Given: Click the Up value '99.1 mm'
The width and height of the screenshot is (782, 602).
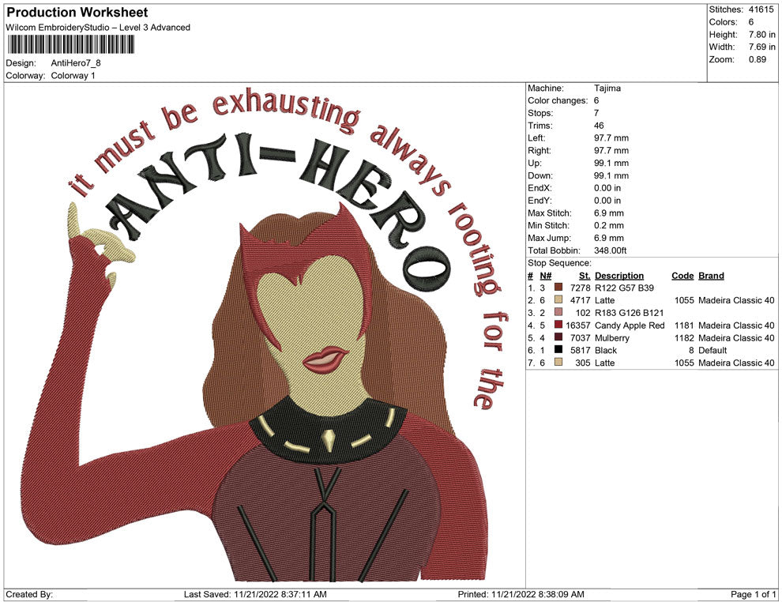Looking at the screenshot, I should point(611,163).
